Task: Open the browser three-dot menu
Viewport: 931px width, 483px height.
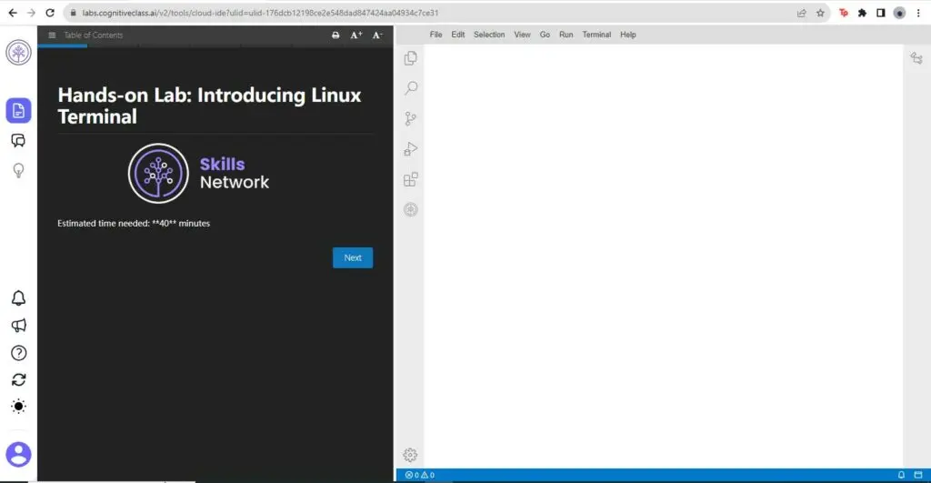Action: tap(918, 13)
